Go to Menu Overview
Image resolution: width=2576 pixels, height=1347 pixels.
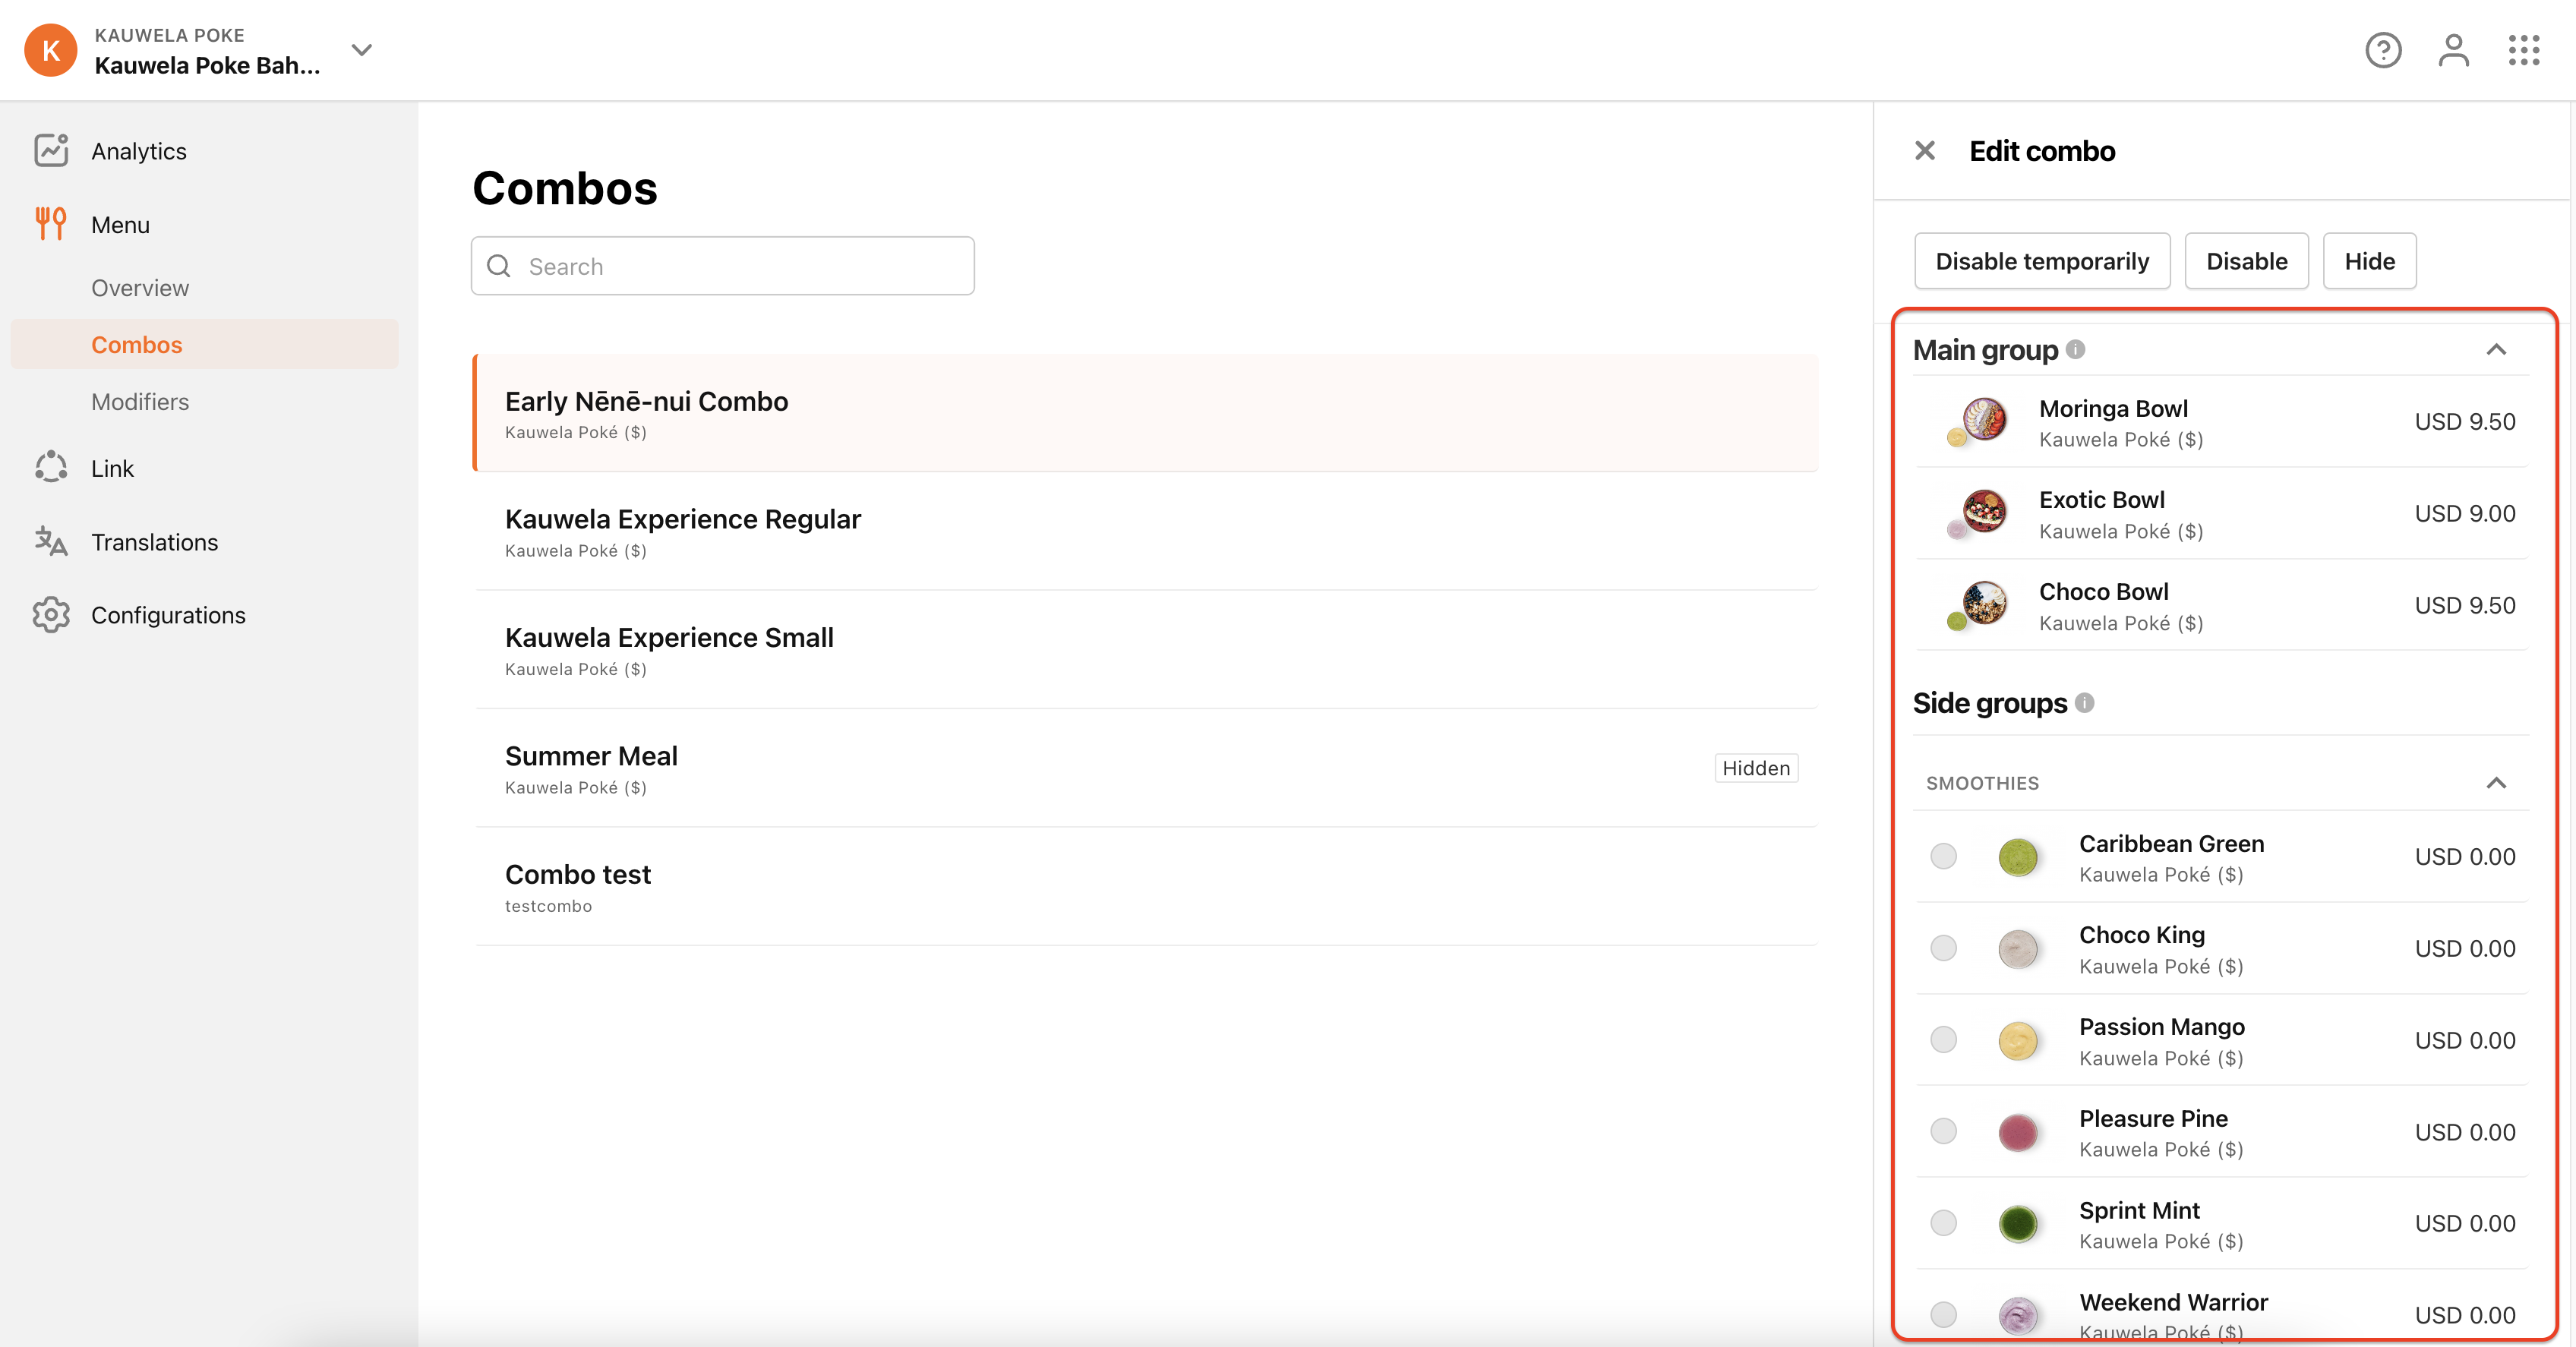click(x=140, y=288)
